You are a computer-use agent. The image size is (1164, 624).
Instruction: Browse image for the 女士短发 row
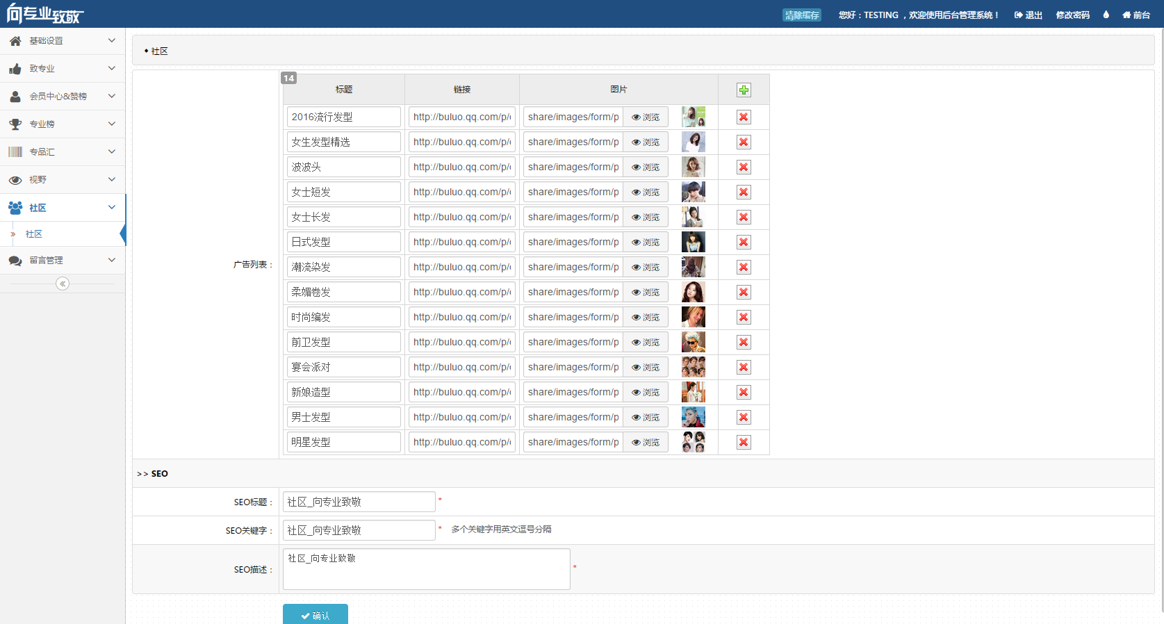click(x=646, y=192)
